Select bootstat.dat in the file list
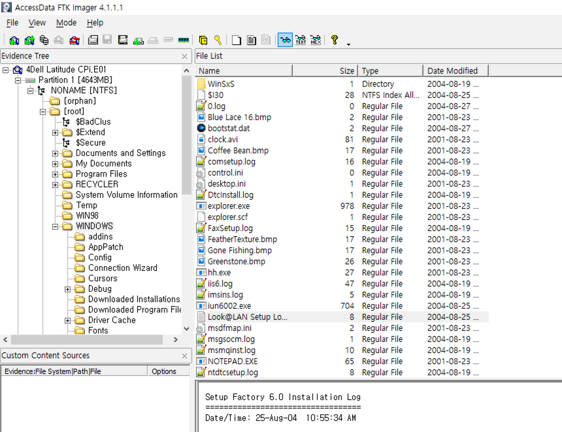 (228, 129)
